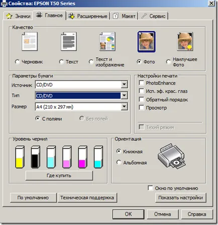Click the printer with CD tray illustration

[172, 157]
